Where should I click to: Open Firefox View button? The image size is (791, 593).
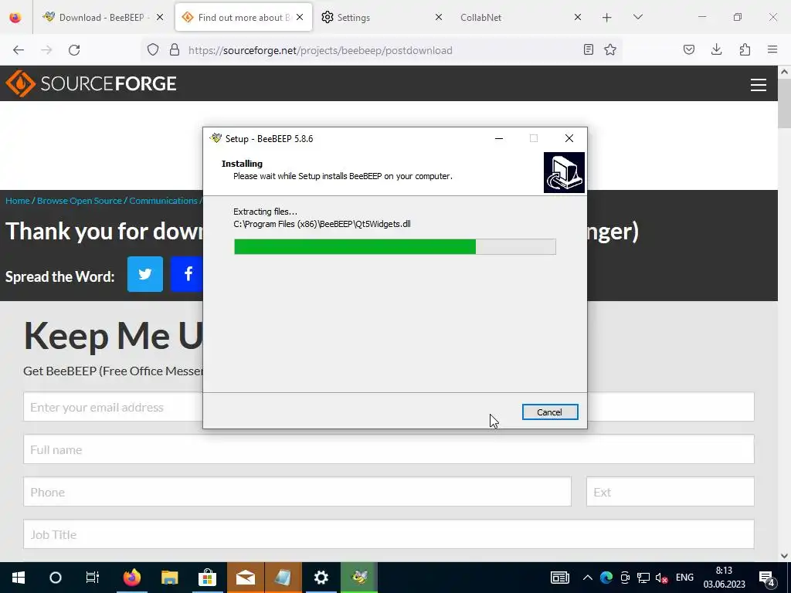coord(15,17)
